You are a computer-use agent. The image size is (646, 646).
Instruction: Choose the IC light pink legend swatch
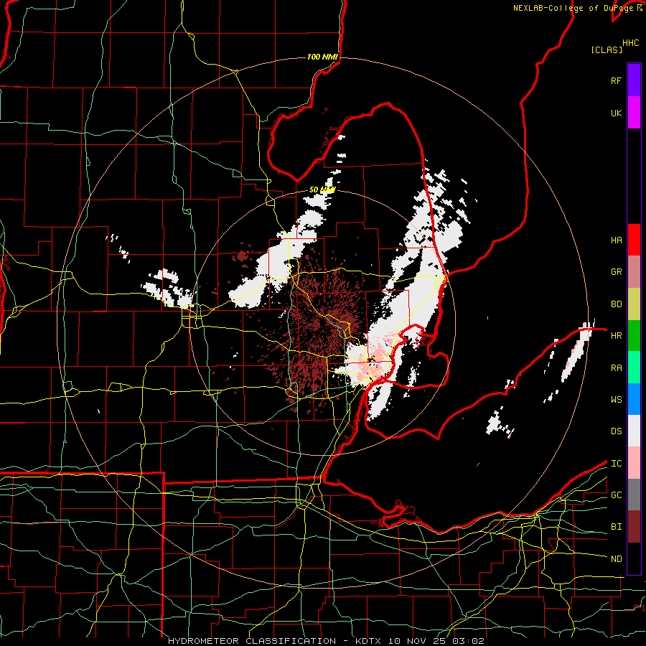point(634,463)
